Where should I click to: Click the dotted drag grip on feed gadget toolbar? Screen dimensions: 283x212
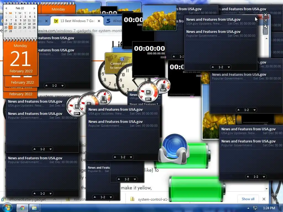[265, 32]
